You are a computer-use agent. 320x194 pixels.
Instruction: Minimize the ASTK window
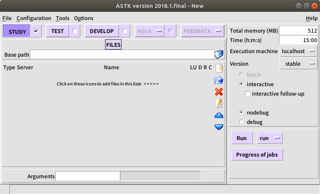pos(299,6)
